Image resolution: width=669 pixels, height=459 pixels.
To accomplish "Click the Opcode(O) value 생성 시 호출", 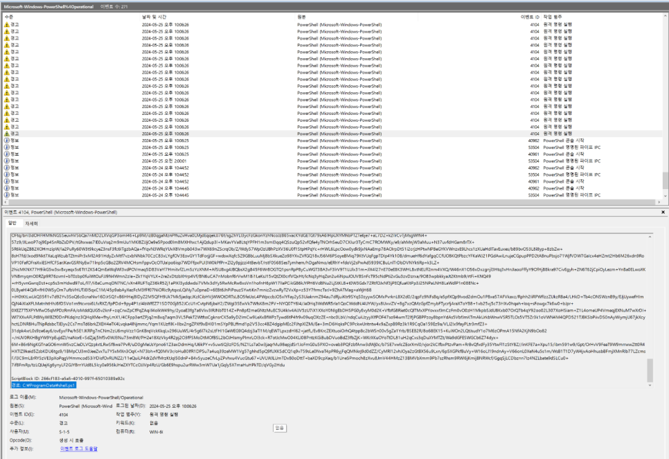I will point(71,440).
